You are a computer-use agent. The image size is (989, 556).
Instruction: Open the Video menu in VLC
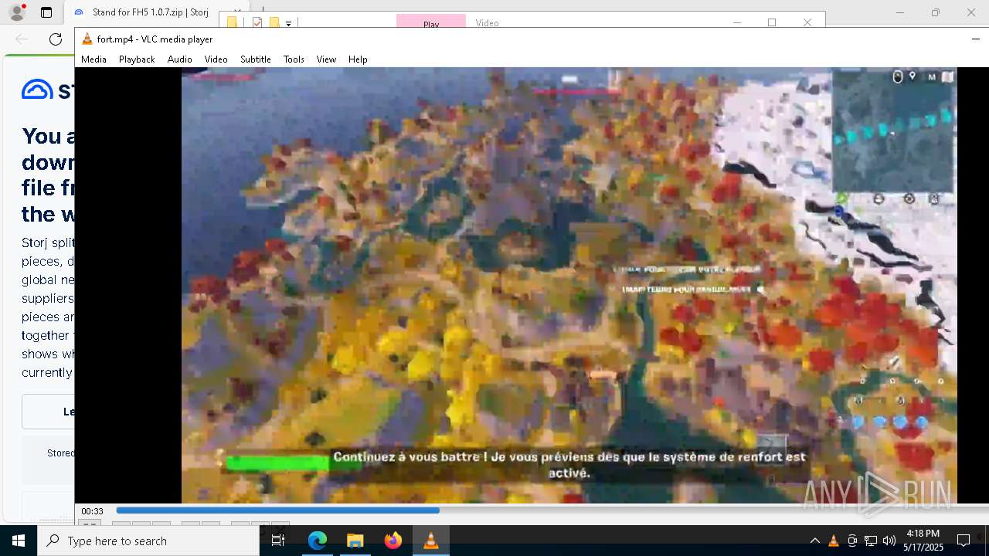coord(216,59)
